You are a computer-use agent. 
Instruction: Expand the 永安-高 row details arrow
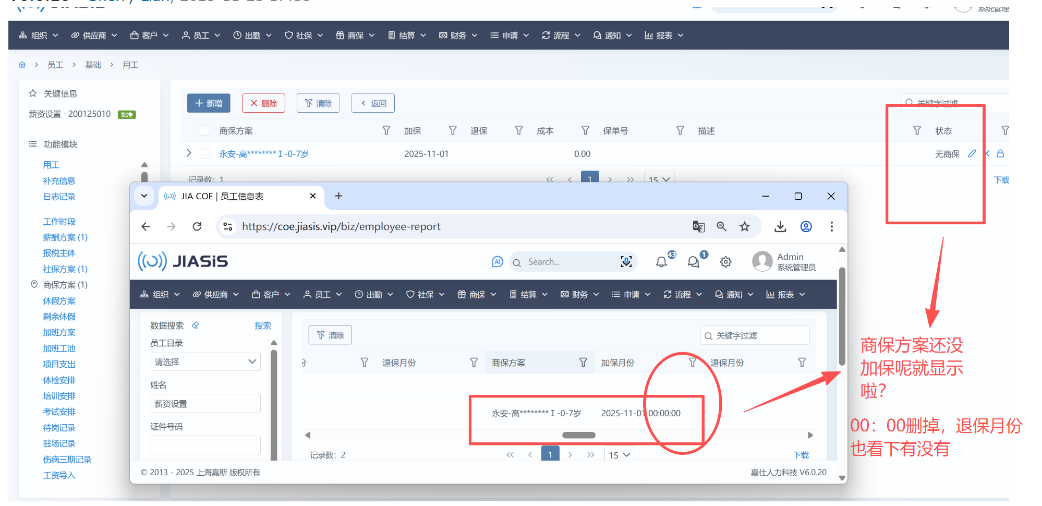189,153
